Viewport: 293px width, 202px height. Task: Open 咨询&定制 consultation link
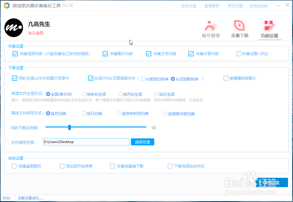tap(258, 6)
